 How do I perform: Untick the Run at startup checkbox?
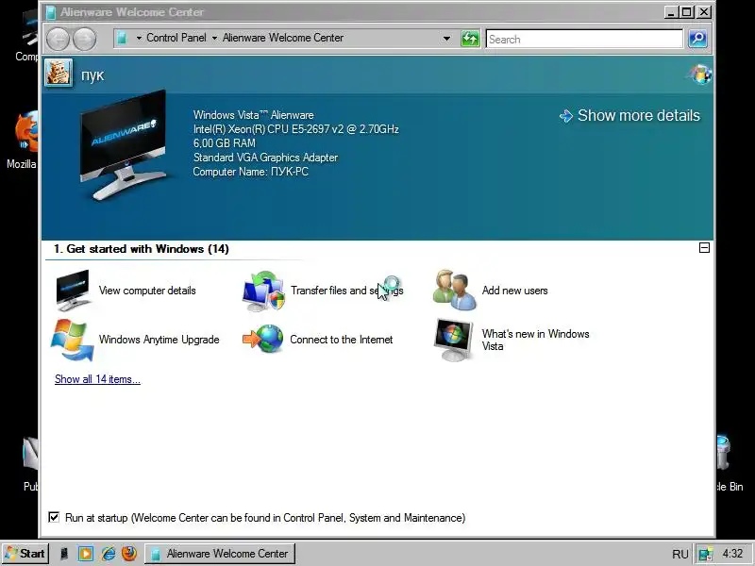tap(54, 517)
